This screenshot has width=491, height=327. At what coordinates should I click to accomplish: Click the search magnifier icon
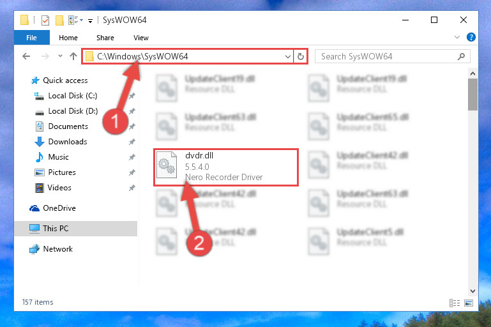(x=461, y=56)
